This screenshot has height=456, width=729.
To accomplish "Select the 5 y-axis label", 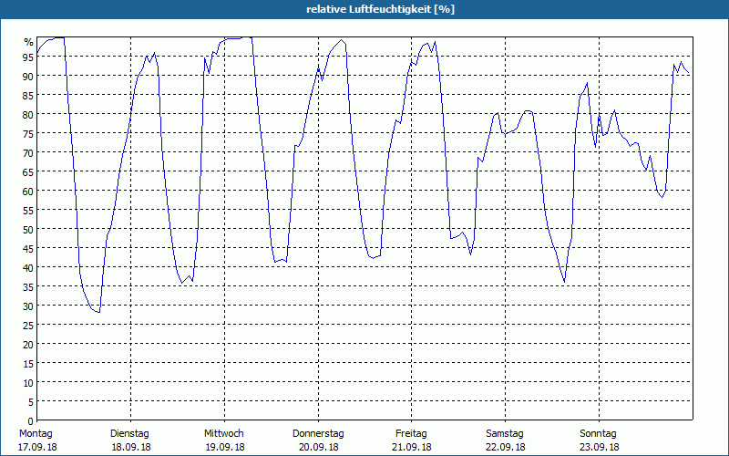I will click(x=31, y=402).
